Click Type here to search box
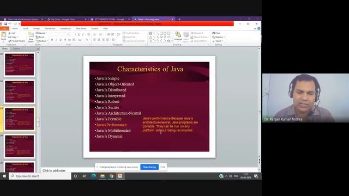The width and height of the screenshot is (349, 196). tap(40, 176)
